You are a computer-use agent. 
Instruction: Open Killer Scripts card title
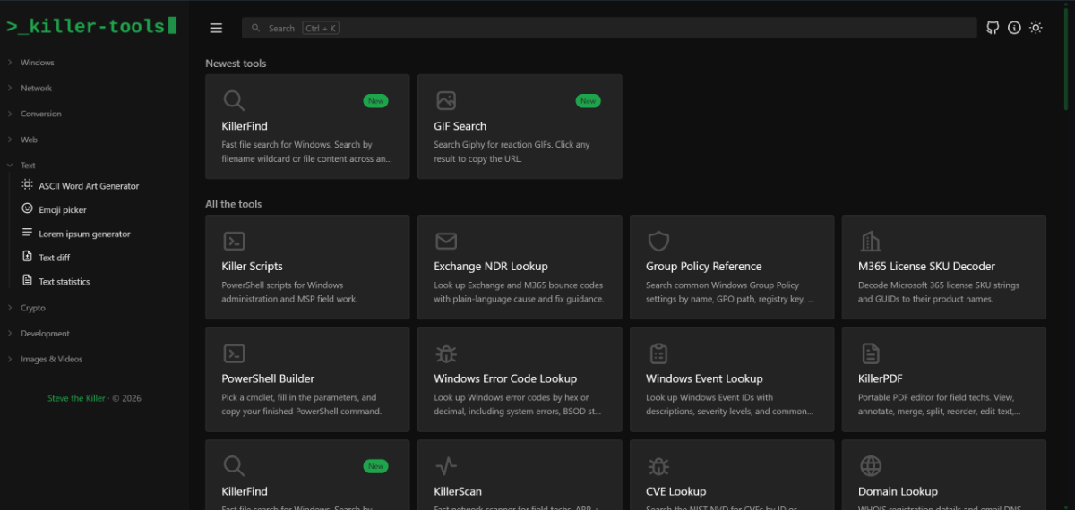coord(252,266)
